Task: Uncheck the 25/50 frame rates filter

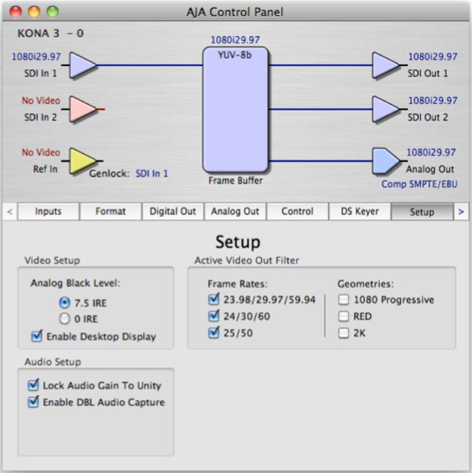Action: [x=214, y=332]
